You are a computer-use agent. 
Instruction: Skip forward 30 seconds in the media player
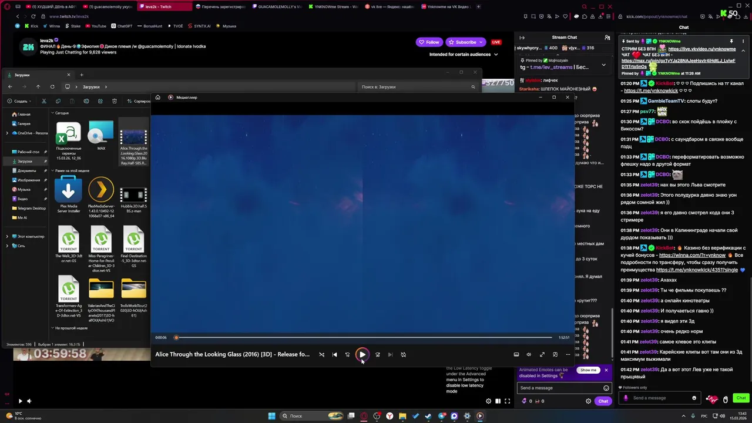tap(377, 354)
